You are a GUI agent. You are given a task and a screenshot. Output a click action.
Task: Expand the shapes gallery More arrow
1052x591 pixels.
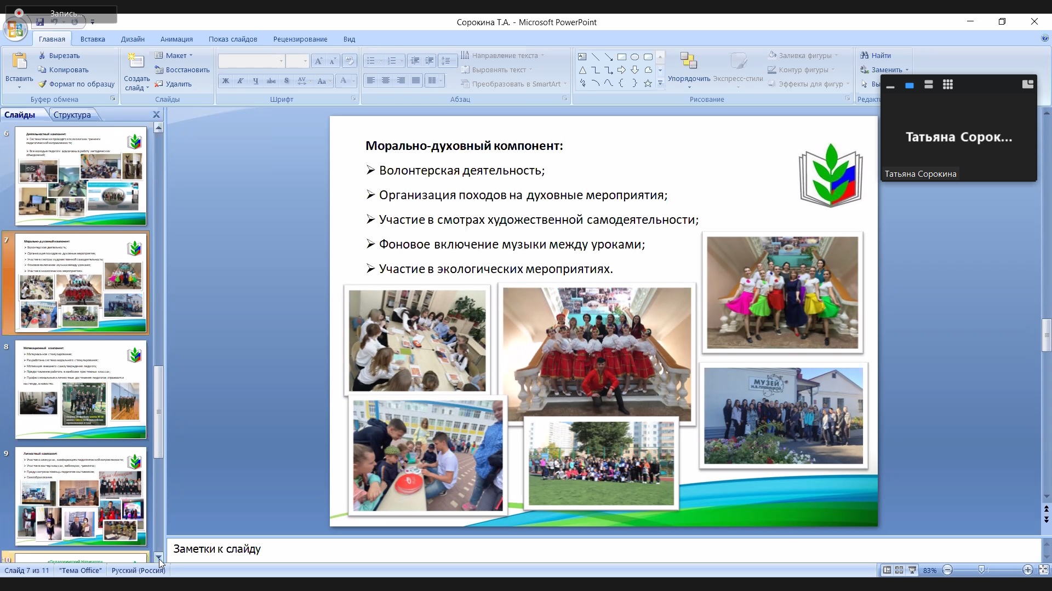click(660, 83)
